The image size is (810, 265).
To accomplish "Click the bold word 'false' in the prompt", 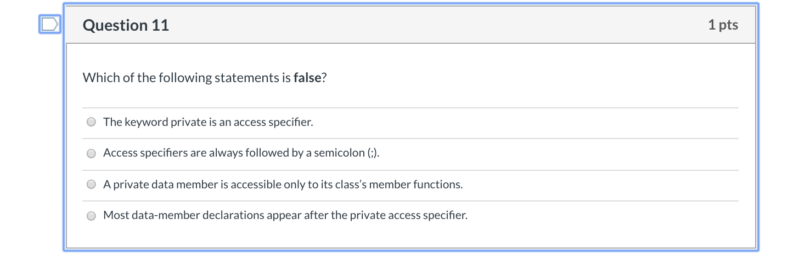I will (x=307, y=78).
